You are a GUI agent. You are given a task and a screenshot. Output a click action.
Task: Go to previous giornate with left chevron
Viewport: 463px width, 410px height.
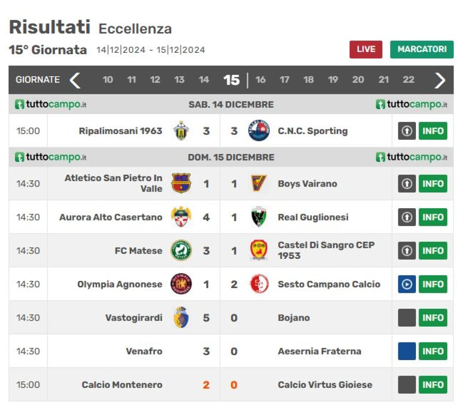[75, 80]
